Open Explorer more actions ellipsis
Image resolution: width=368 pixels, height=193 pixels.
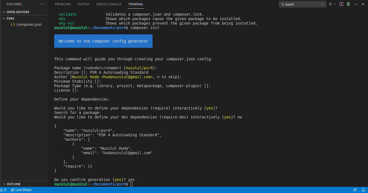(42, 4)
